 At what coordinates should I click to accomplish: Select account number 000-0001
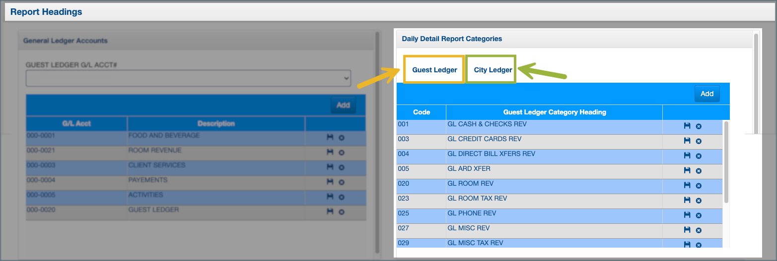(76, 138)
